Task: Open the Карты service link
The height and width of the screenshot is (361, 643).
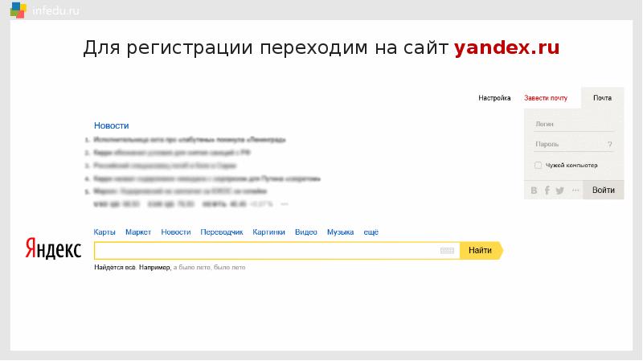Action: 104,232
